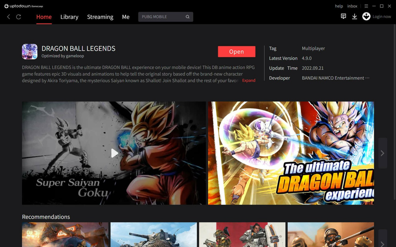
Task: Advance Recommendations list with right arrow
Action: coord(383,238)
